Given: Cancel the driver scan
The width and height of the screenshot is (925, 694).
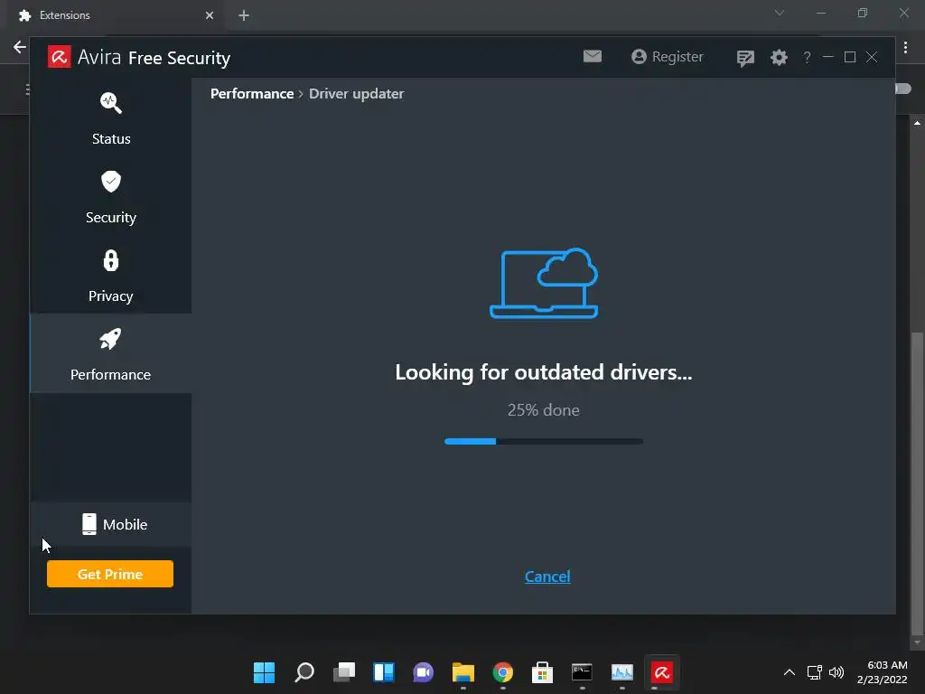Looking at the screenshot, I should point(547,577).
